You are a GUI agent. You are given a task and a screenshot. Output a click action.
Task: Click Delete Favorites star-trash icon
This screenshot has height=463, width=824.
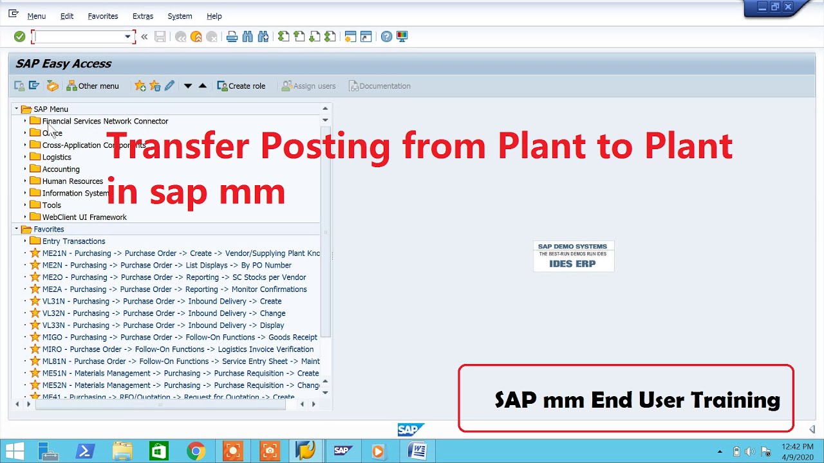click(x=154, y=86)
